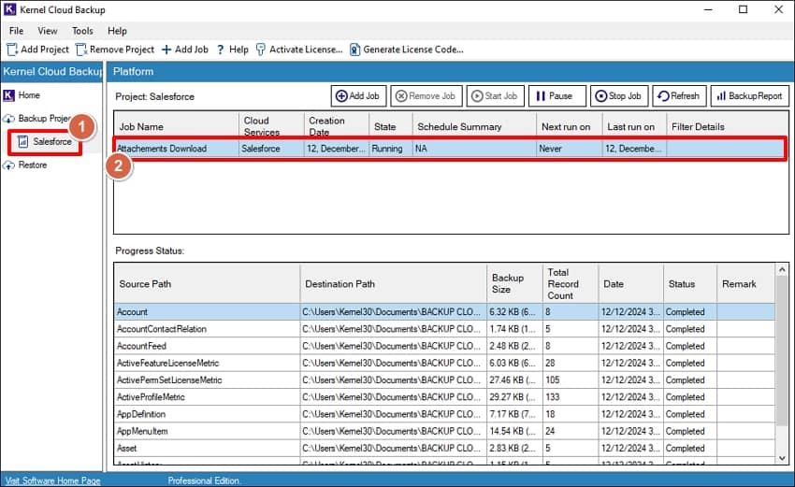Image resolution: width=795 pixels, height=487 pixels.
Task: Click the Stop Job button
Action: (x=619, y=95)
